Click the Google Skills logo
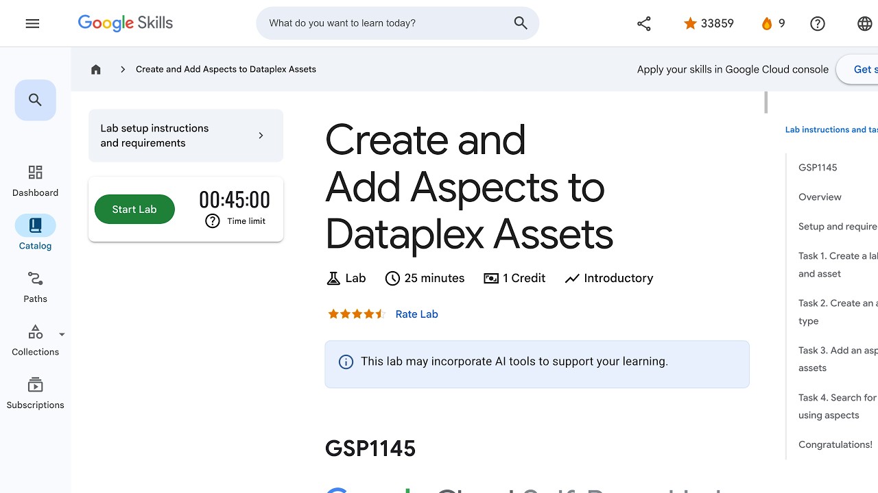The width and height of the screenshot is (878, 493). tap(126, 23)
